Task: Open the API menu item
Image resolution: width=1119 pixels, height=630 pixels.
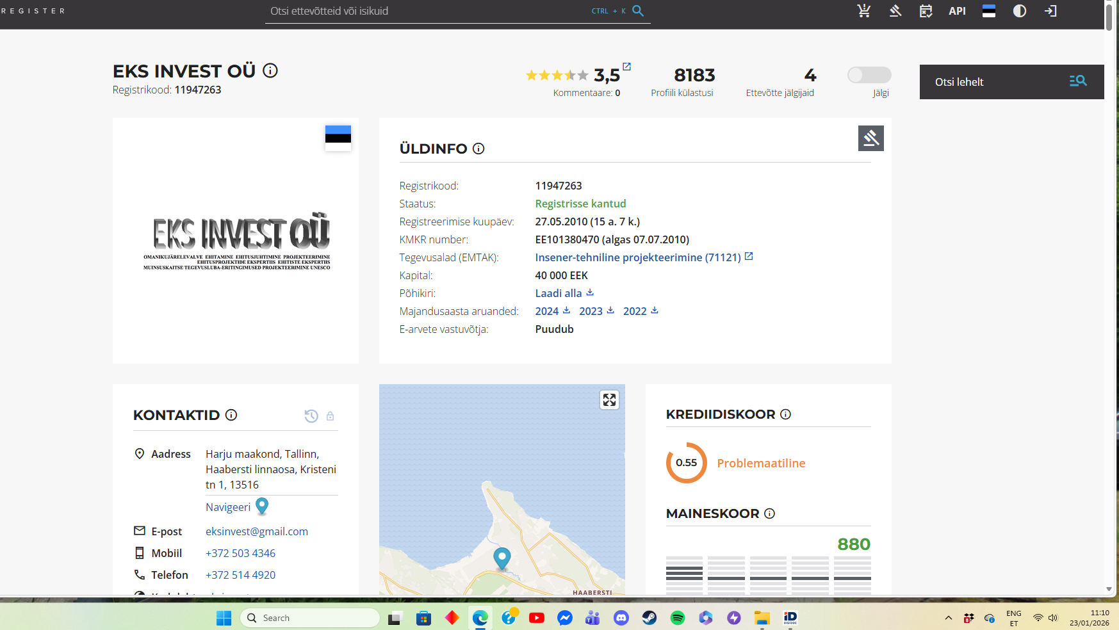Action: [957, 11]
